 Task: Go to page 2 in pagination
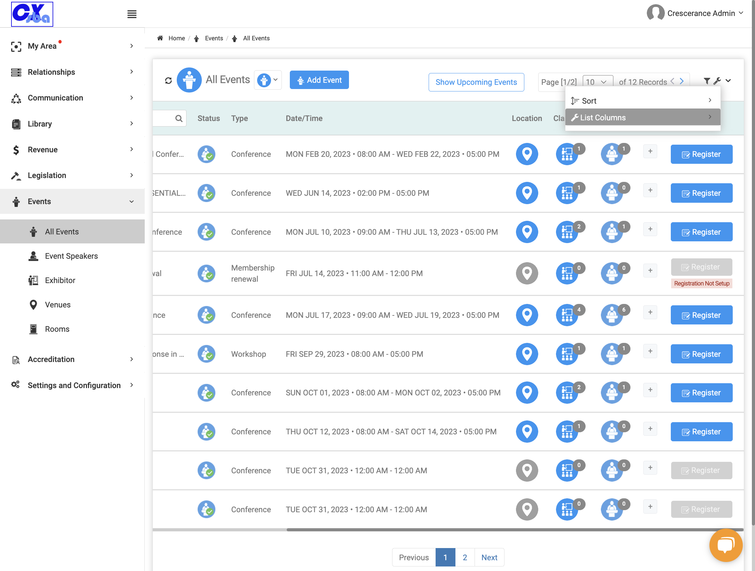pyautogui.click(x=465, y=557)
